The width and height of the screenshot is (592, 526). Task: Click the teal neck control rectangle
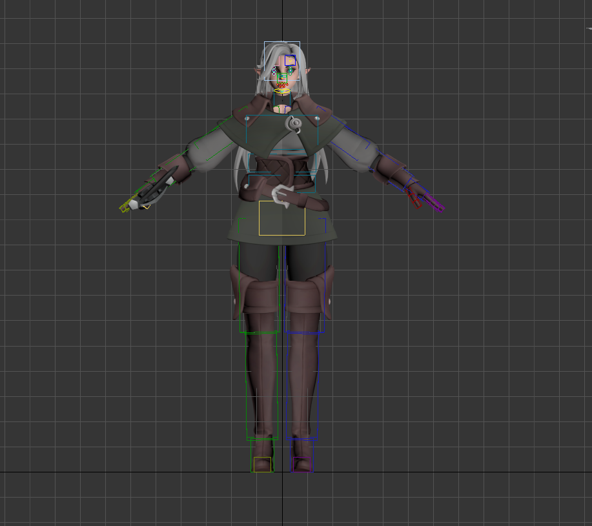pyautogui.click(x=274, y=101)
